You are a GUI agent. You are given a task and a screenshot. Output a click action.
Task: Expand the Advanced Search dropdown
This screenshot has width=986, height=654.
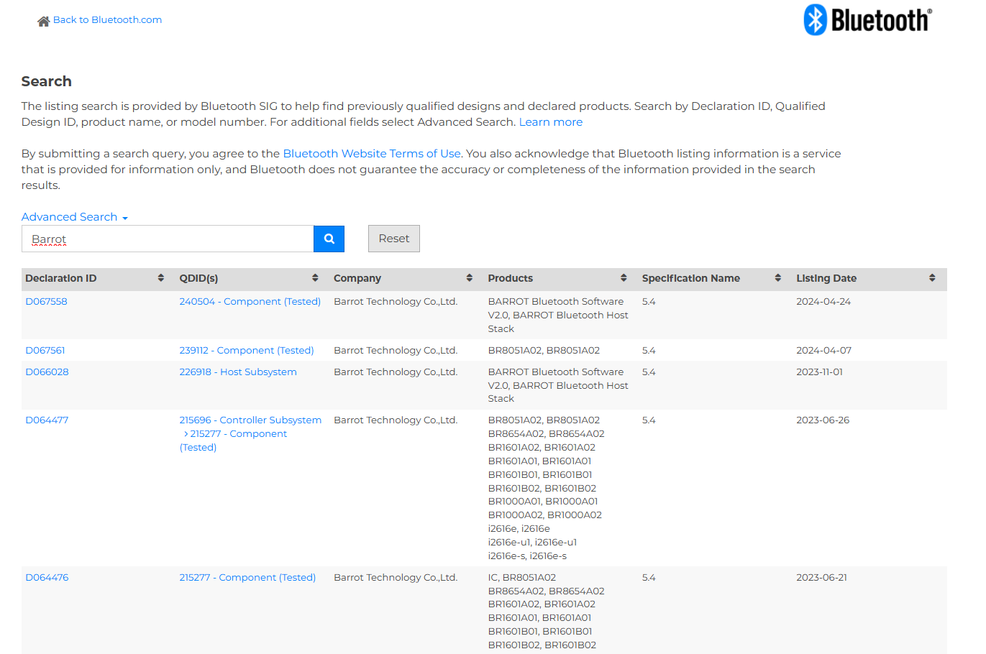74,217
